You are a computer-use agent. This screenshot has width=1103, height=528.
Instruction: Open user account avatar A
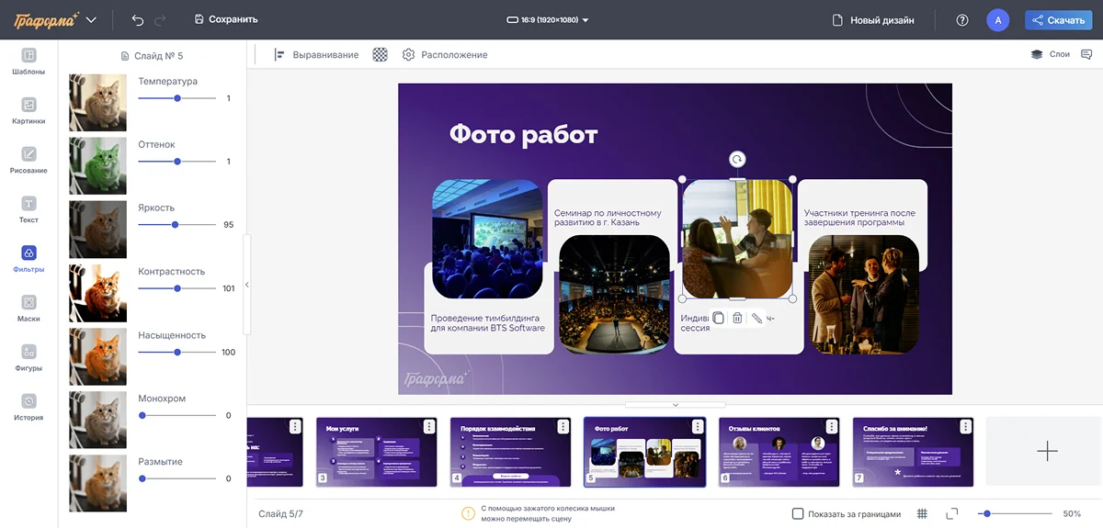pyautogui.click(x=998, y=19)
